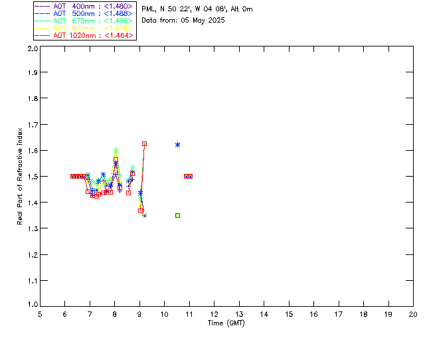
Task: Click the y-axis tick label 1.9
Action: [33, 72]
